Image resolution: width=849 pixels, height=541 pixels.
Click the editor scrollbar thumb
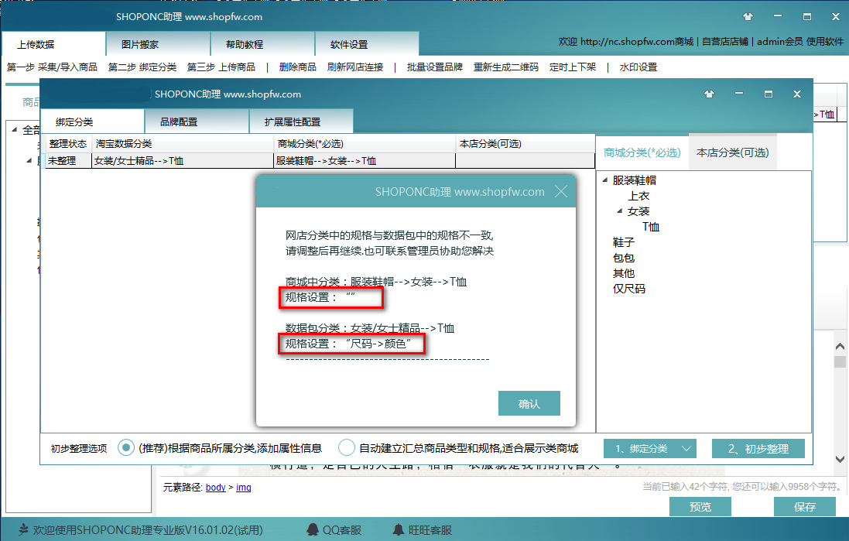[840, 361]
